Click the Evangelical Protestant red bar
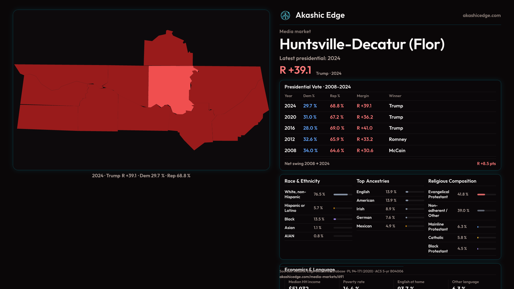The width and height of the screenshot is (514, 289). coord(481,195)
